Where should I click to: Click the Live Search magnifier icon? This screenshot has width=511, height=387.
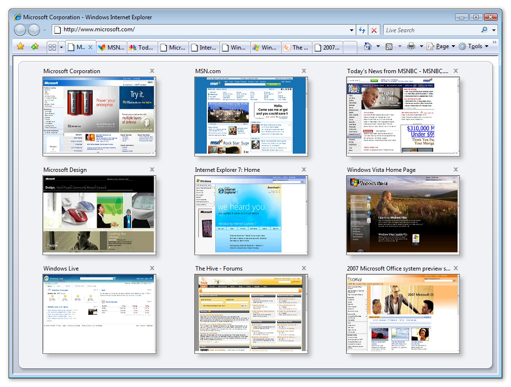484,30
